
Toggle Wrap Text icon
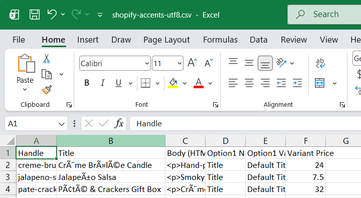320,63
